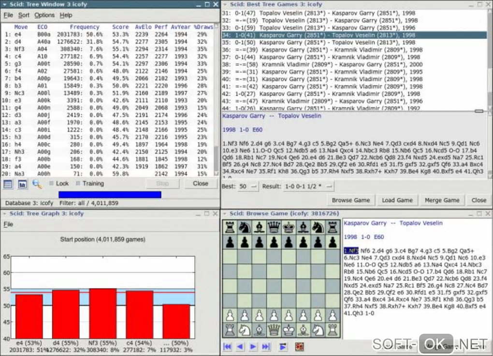Click 'Filter: all / 4,011,859' status text
493x356 pixels.
(x=89, y=203)
